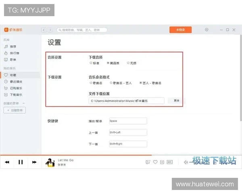Open 歌单 playlists in the sidebar
The image size is (242, 194).
[13, 59]
